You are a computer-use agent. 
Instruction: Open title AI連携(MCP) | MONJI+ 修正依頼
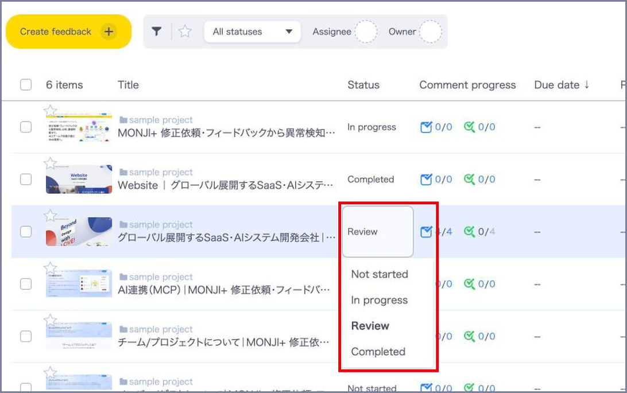[x=224, y=290]
